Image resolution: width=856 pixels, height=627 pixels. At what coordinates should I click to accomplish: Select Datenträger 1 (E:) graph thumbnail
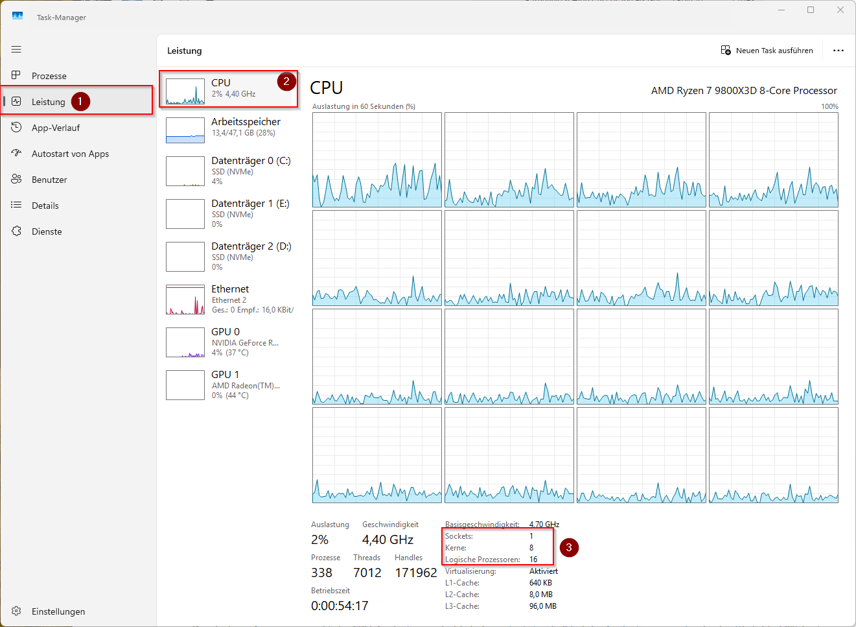click(x=185, y=214)
